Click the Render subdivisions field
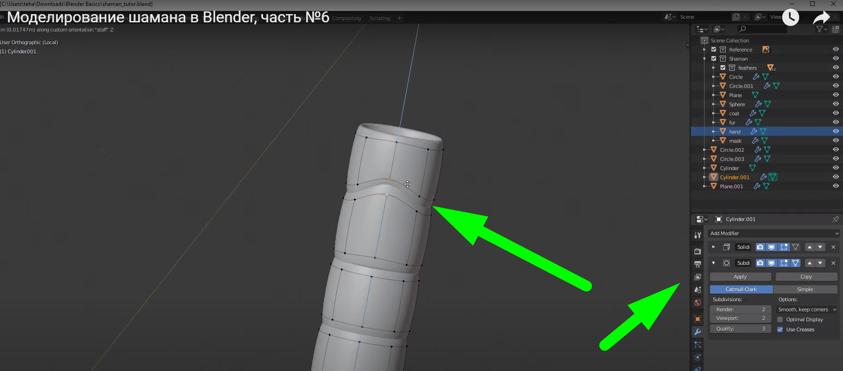 click(740, 309)
